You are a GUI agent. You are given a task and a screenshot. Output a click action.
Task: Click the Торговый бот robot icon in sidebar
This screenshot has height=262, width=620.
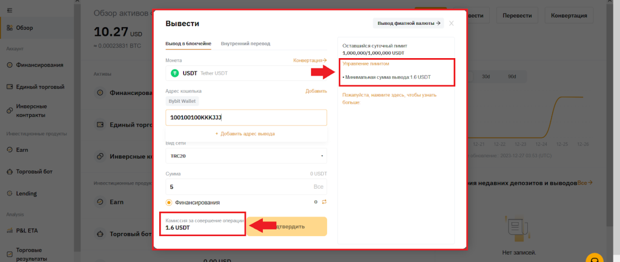10,172
